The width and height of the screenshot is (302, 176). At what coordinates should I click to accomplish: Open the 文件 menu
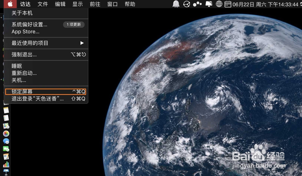coord(43,4)
